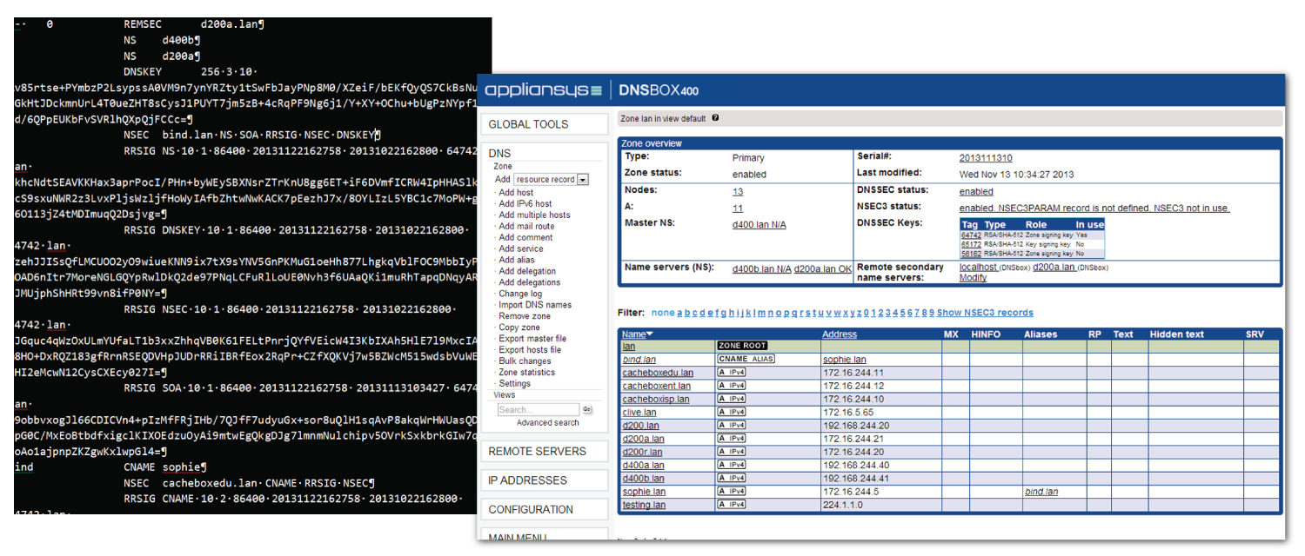Open the lan zone root row link
Image resolution: width=1305 pixels, height=556 pixels.
[628, 346]
